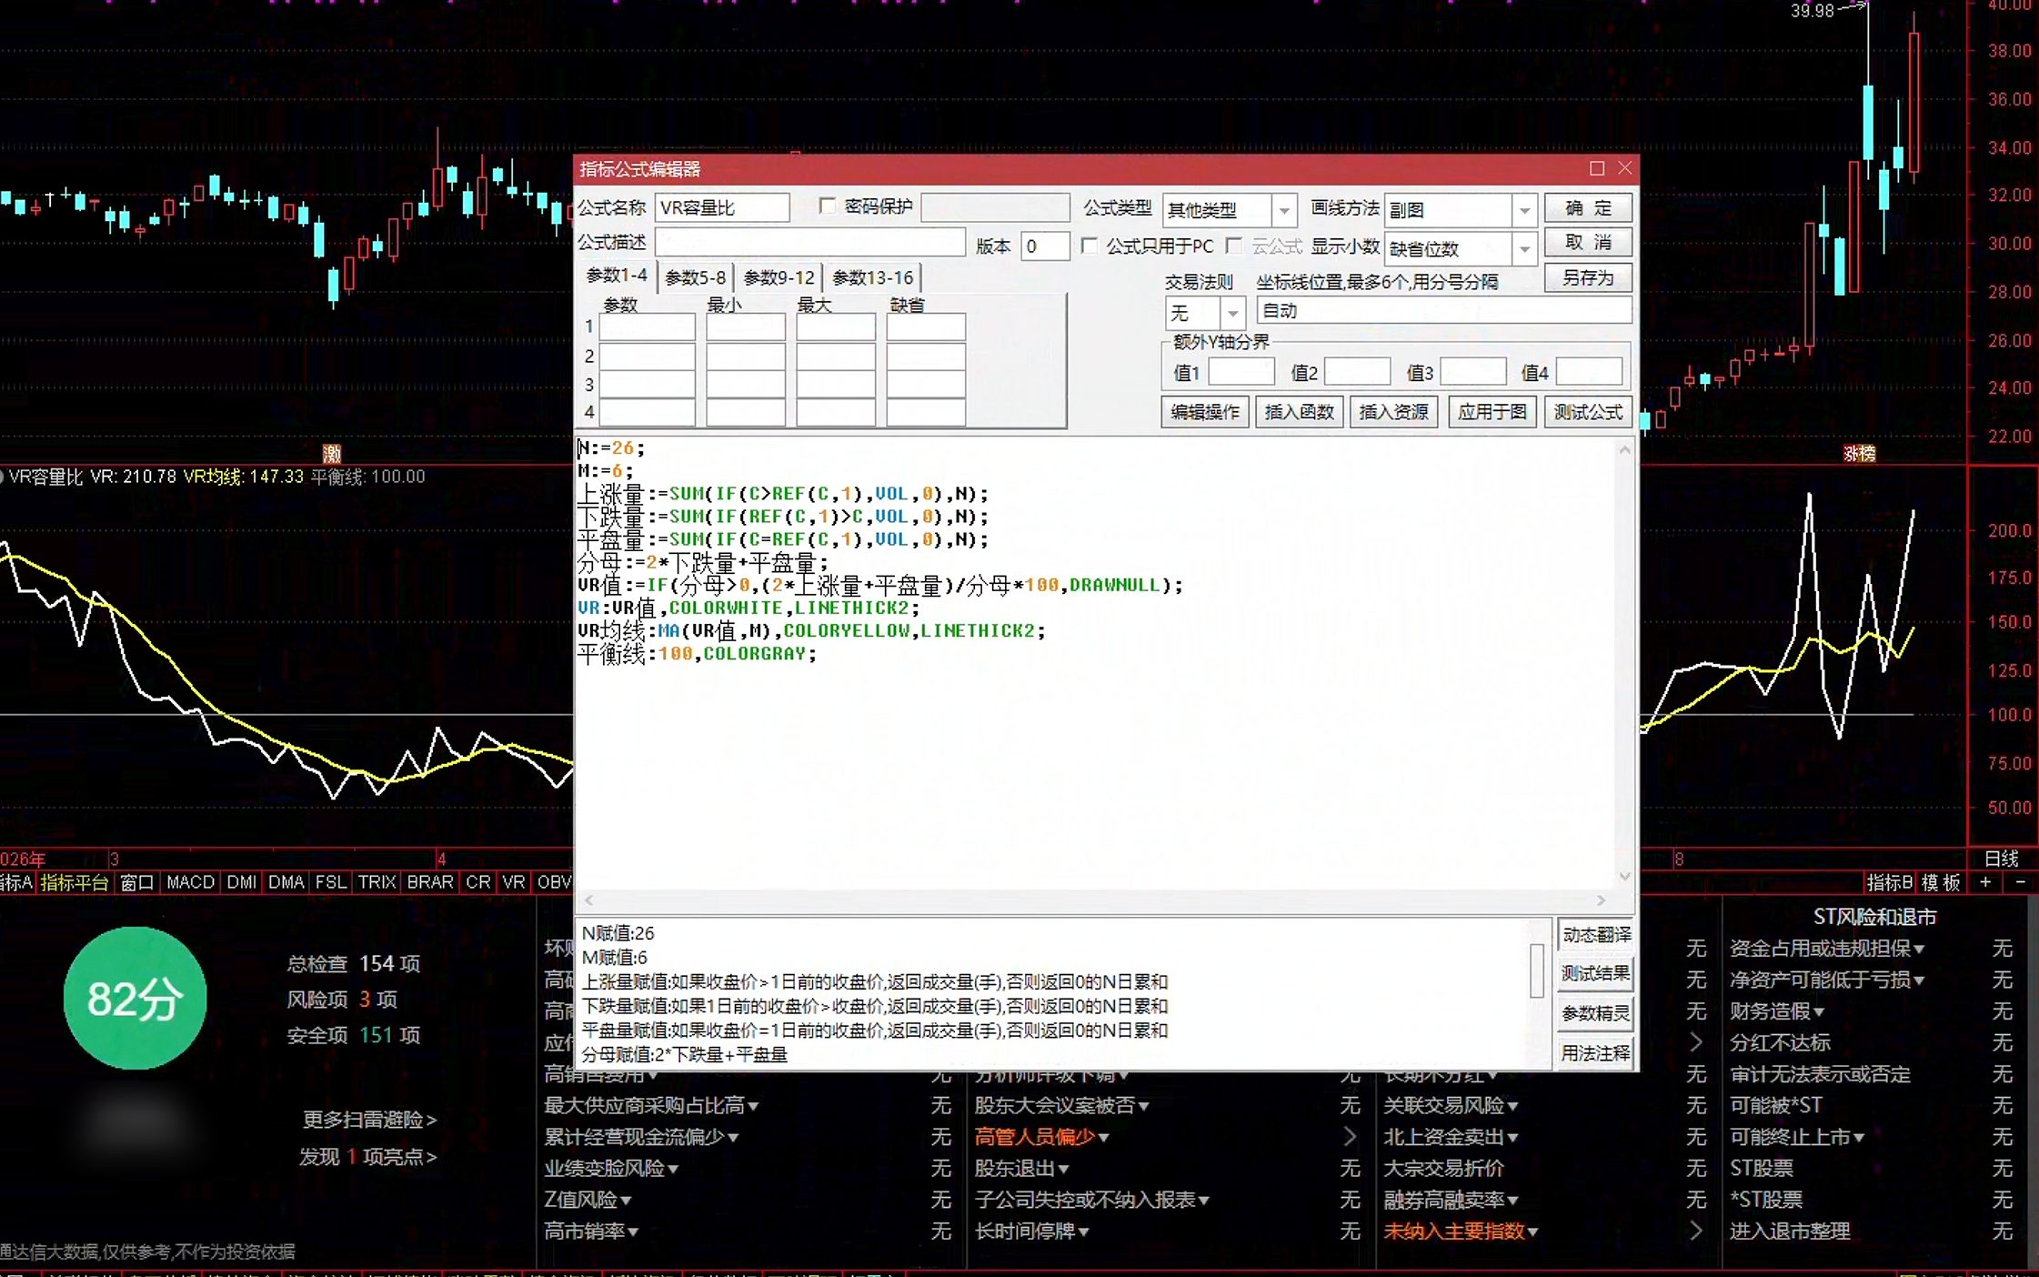
Task: Select the DMI indicator tab
Action: [x=241, y=882]
